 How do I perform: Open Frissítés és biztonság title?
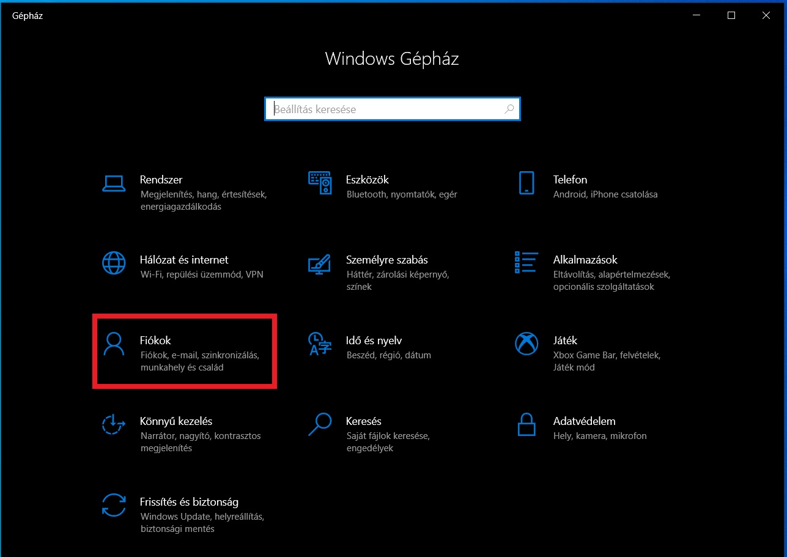[x=189, y=502]
